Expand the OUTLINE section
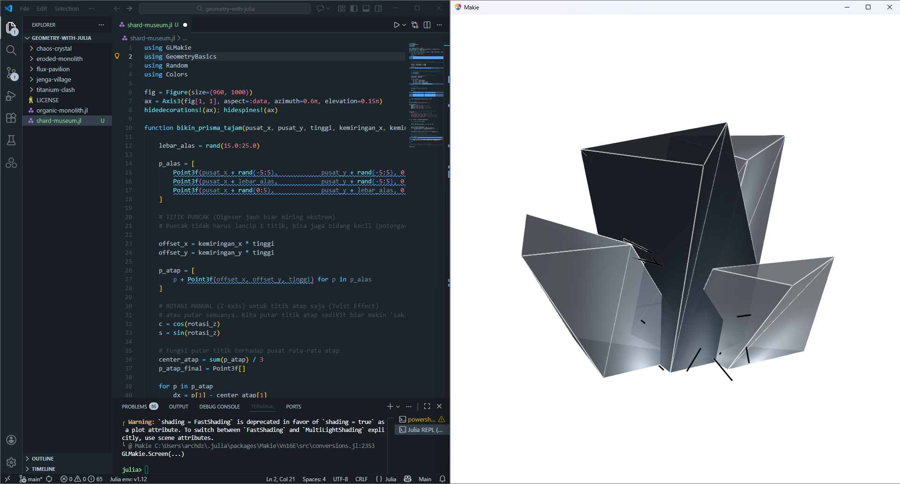The image size is (900, 484). pyautogui.click(x=43, y=459)
